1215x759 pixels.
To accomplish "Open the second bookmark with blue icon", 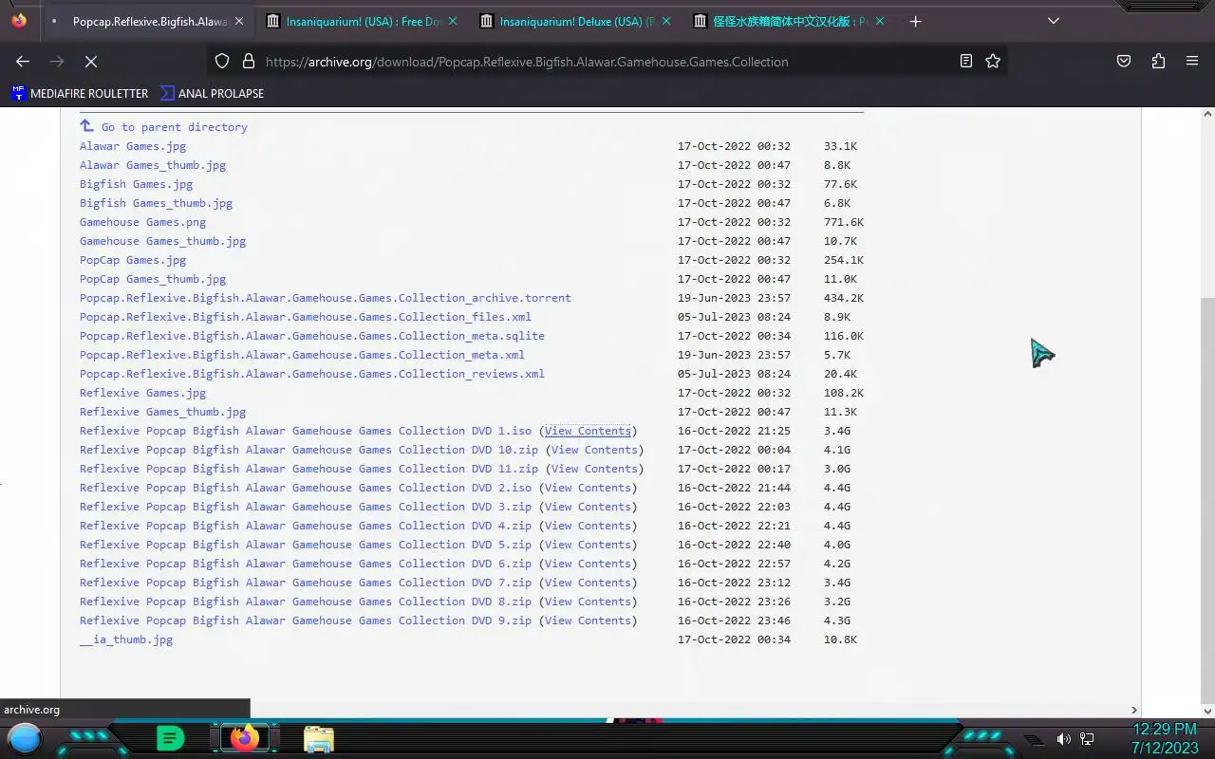I will pyautogui.click(x=212, y=93).
